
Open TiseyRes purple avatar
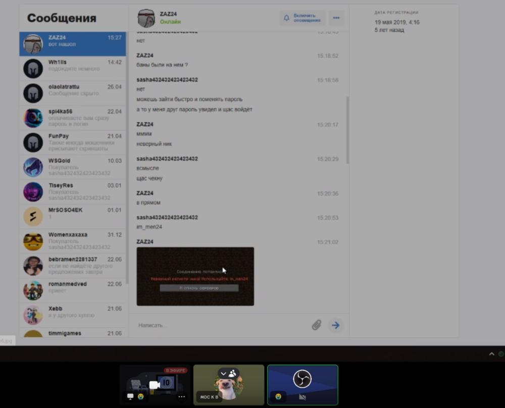(x=33, y=192)
